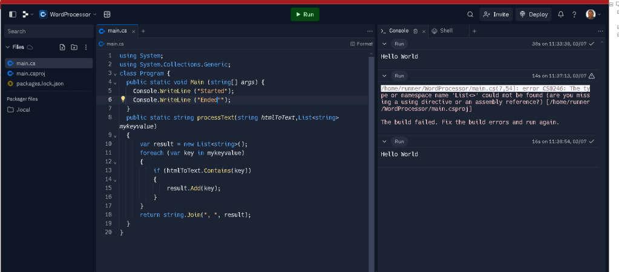Click the Run pill of 11:37:13 entry

click(399, 76)
